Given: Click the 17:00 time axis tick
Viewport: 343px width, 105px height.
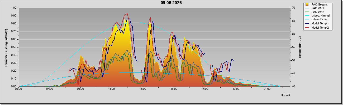Looking at the screenshot, I should (205, 89).
